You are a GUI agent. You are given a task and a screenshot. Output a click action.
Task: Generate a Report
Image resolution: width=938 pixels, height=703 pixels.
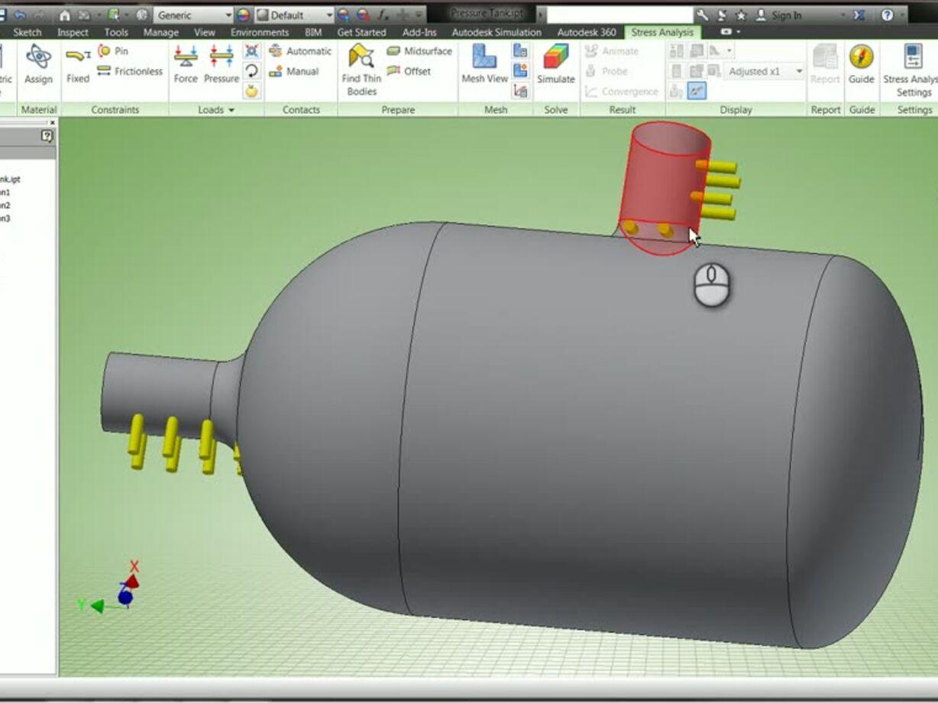click(825, 66)
